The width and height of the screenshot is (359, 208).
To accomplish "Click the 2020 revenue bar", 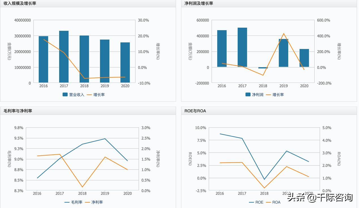I will tap(125, 63).
